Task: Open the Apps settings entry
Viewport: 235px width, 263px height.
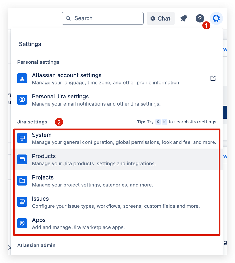Action: (x=117, y=223)
